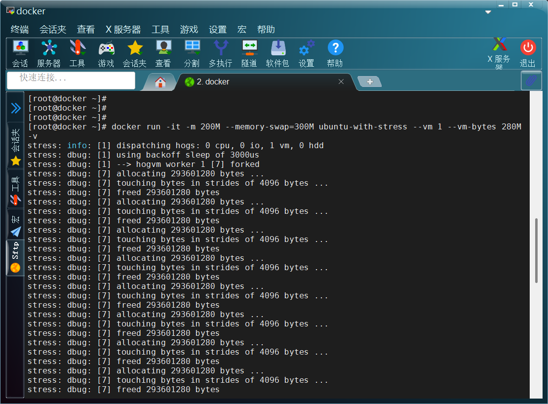Viewport: 548px width, 404px height.
Task: Click the 查看 (View) toolbar icon
Action: click(163, 53)
